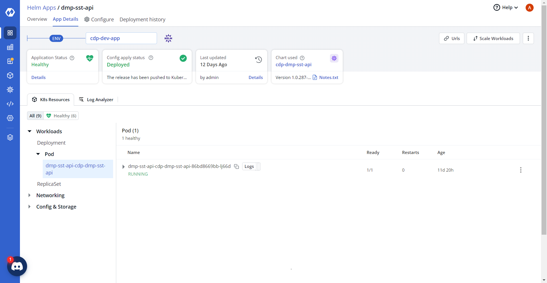Click the Devtron logo in sidebar

10,12
